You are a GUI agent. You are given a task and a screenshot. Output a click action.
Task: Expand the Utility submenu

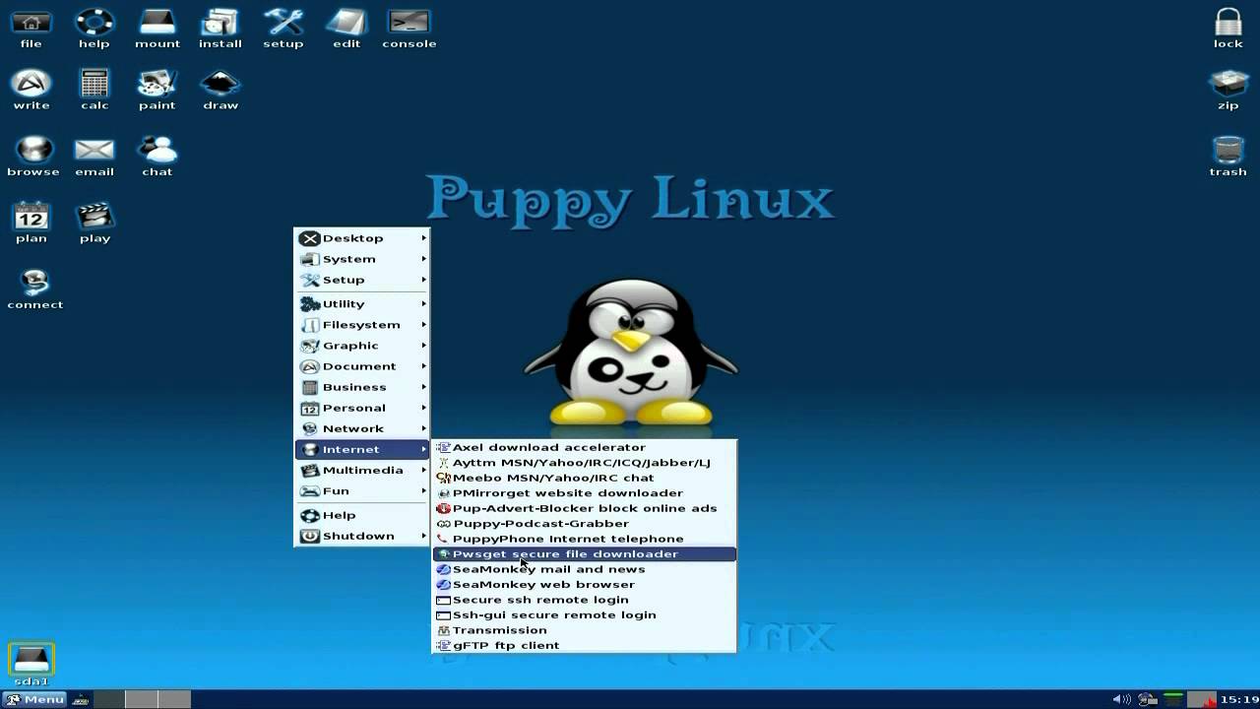click(x=362, y=304)
